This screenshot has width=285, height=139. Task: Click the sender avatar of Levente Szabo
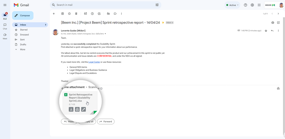tap(55, 32)
